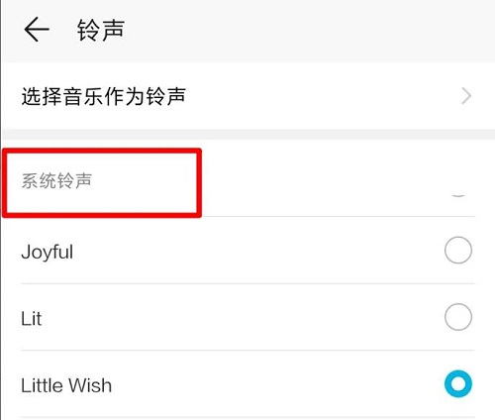The width and height of the screenshot is (495, 420).
Task: Select the 系统铃声 section header
Action: tap(56, 181)
